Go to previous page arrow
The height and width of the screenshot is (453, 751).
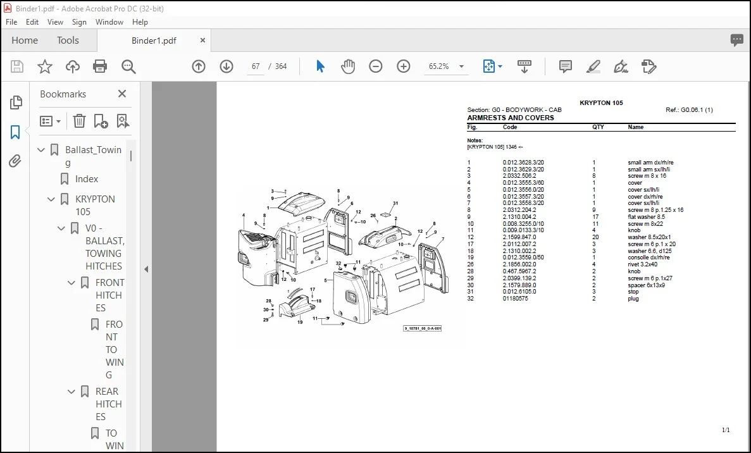click(198, 66)
